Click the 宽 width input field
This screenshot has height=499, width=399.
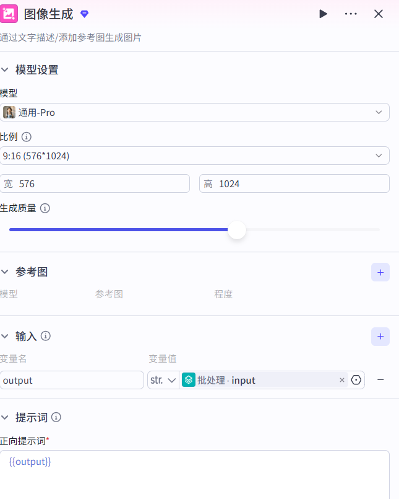99,183
